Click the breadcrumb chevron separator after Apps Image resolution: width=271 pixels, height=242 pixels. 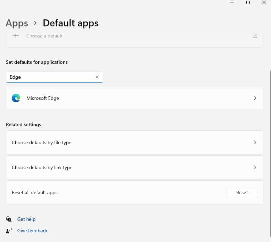pos(35,23)
